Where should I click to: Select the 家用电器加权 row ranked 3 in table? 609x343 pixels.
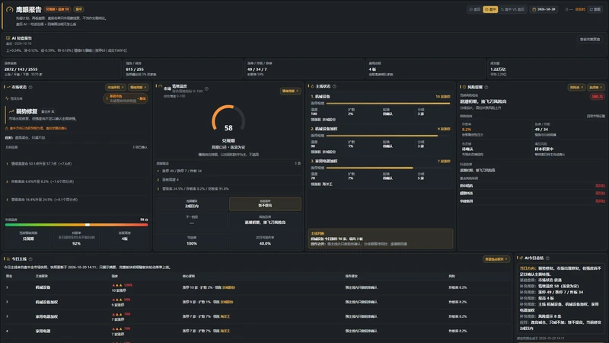tap(257, 316)
